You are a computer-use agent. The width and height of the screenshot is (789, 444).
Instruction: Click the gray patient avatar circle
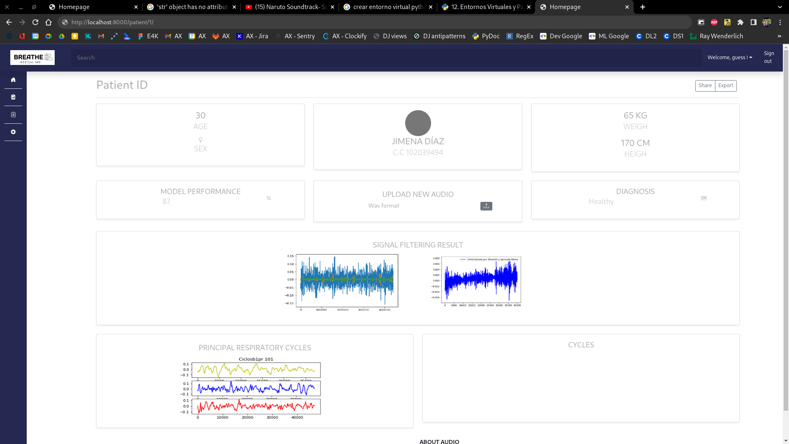(418, 123)
